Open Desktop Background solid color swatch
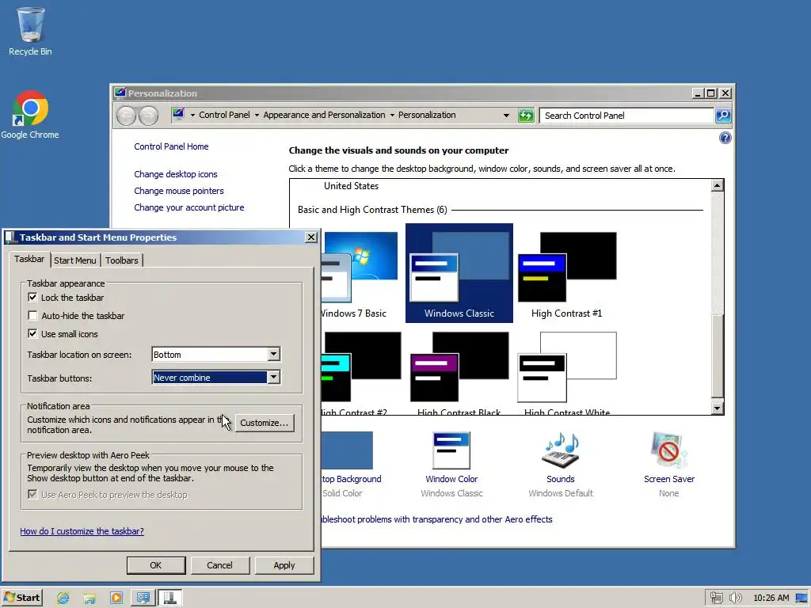 pos(347,450)
